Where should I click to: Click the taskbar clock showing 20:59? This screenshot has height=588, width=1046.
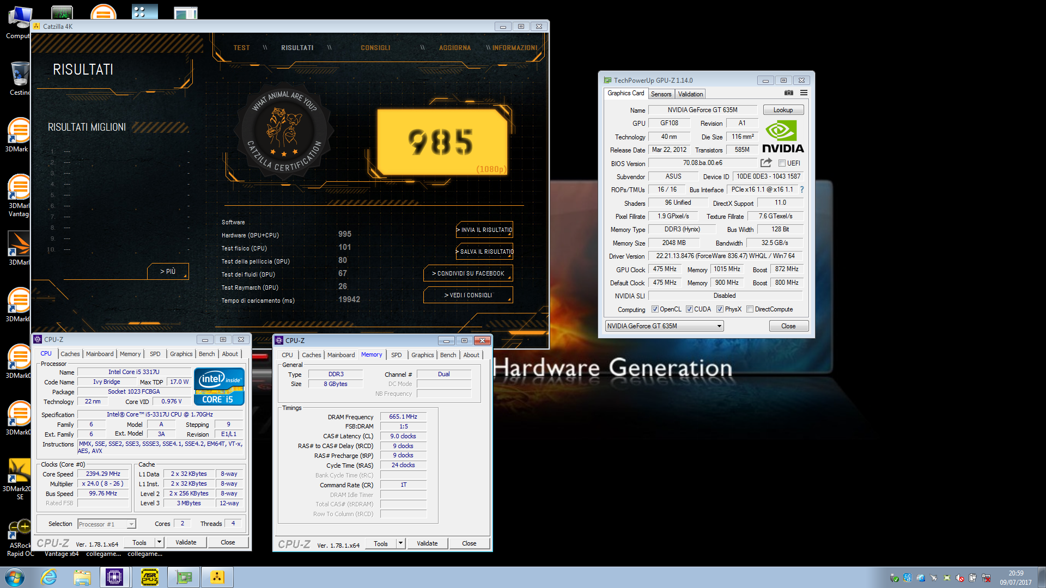(1015, 577)
